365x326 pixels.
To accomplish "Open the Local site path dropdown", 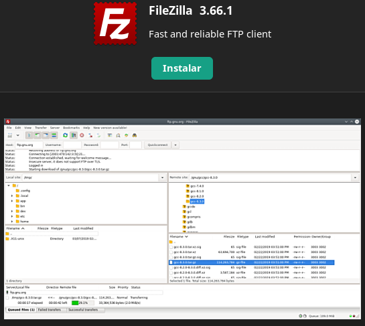I will point(162,177).
